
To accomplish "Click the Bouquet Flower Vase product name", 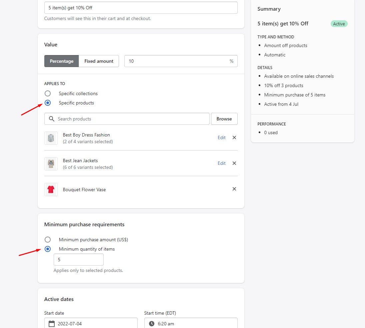I will (84, 190).
